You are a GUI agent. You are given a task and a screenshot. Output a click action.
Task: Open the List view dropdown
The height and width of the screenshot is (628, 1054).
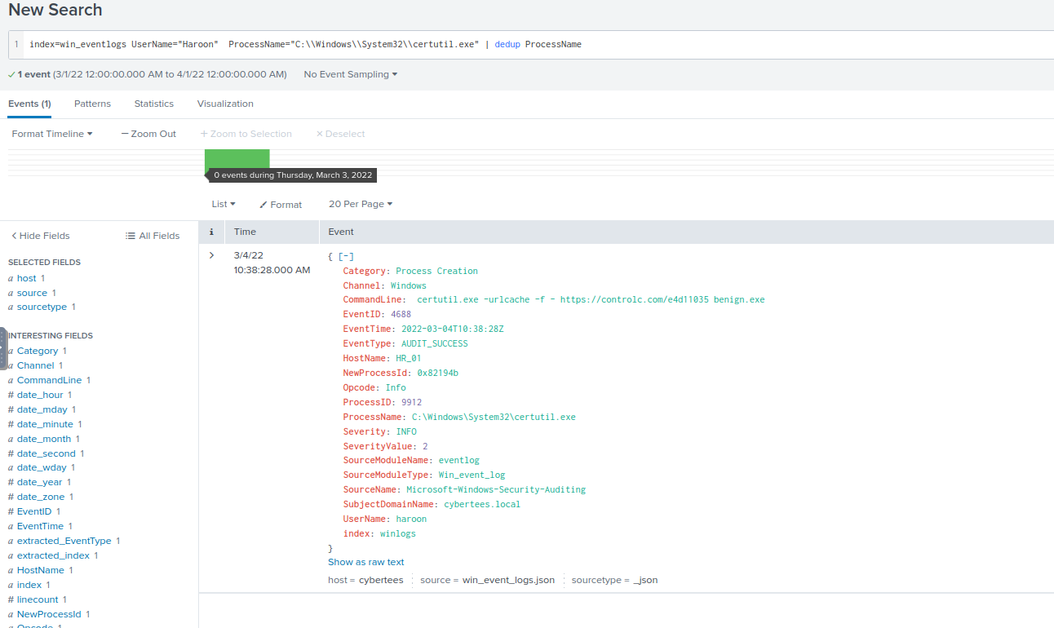tap(224, 204)
